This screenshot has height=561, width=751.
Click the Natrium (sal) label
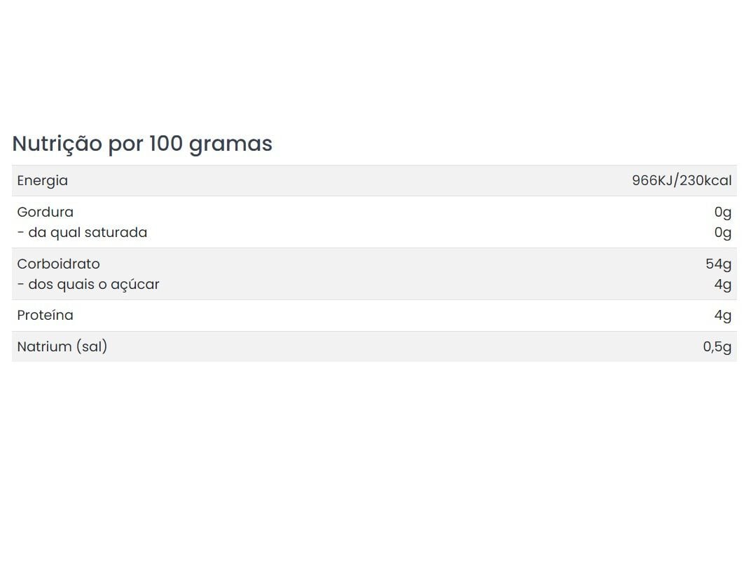coord(62,346)
